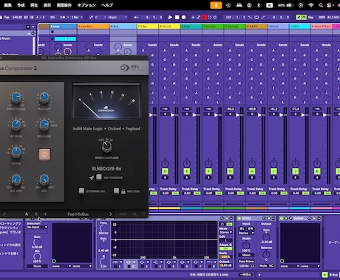Enable EQ Eight band 4 activator
Viewport: 340px width, 280px height.
[x=156, y=267]
